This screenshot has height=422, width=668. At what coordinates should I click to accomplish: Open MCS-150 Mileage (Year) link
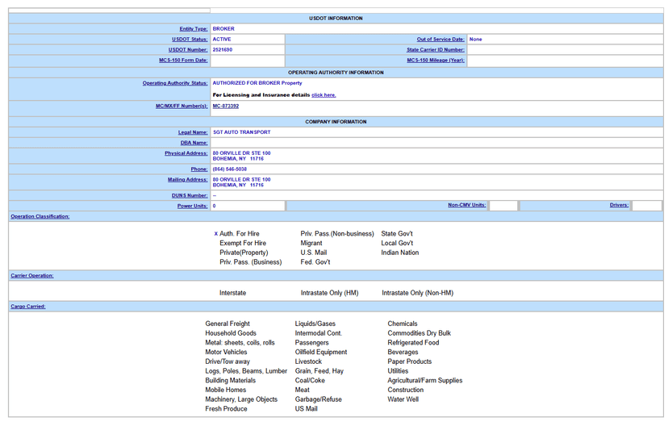pos(436,61)
